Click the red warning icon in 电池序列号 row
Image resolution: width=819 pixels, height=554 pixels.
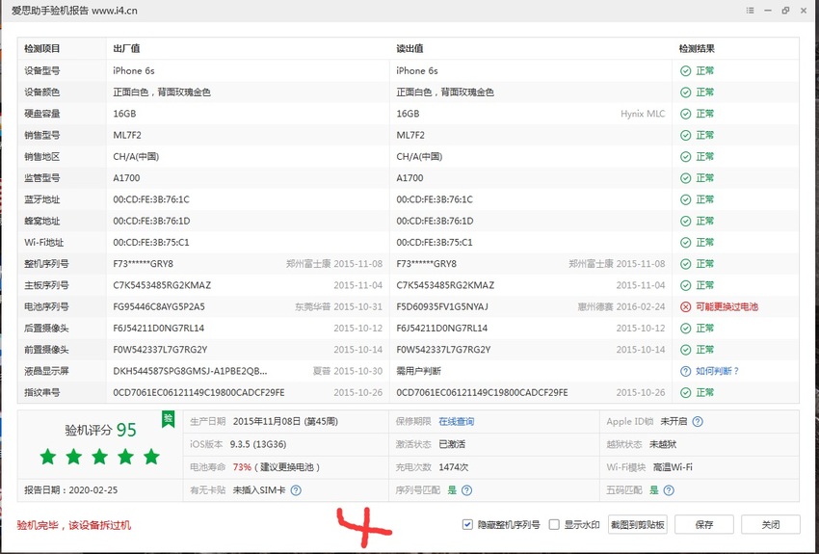click(x=685, y=307)
